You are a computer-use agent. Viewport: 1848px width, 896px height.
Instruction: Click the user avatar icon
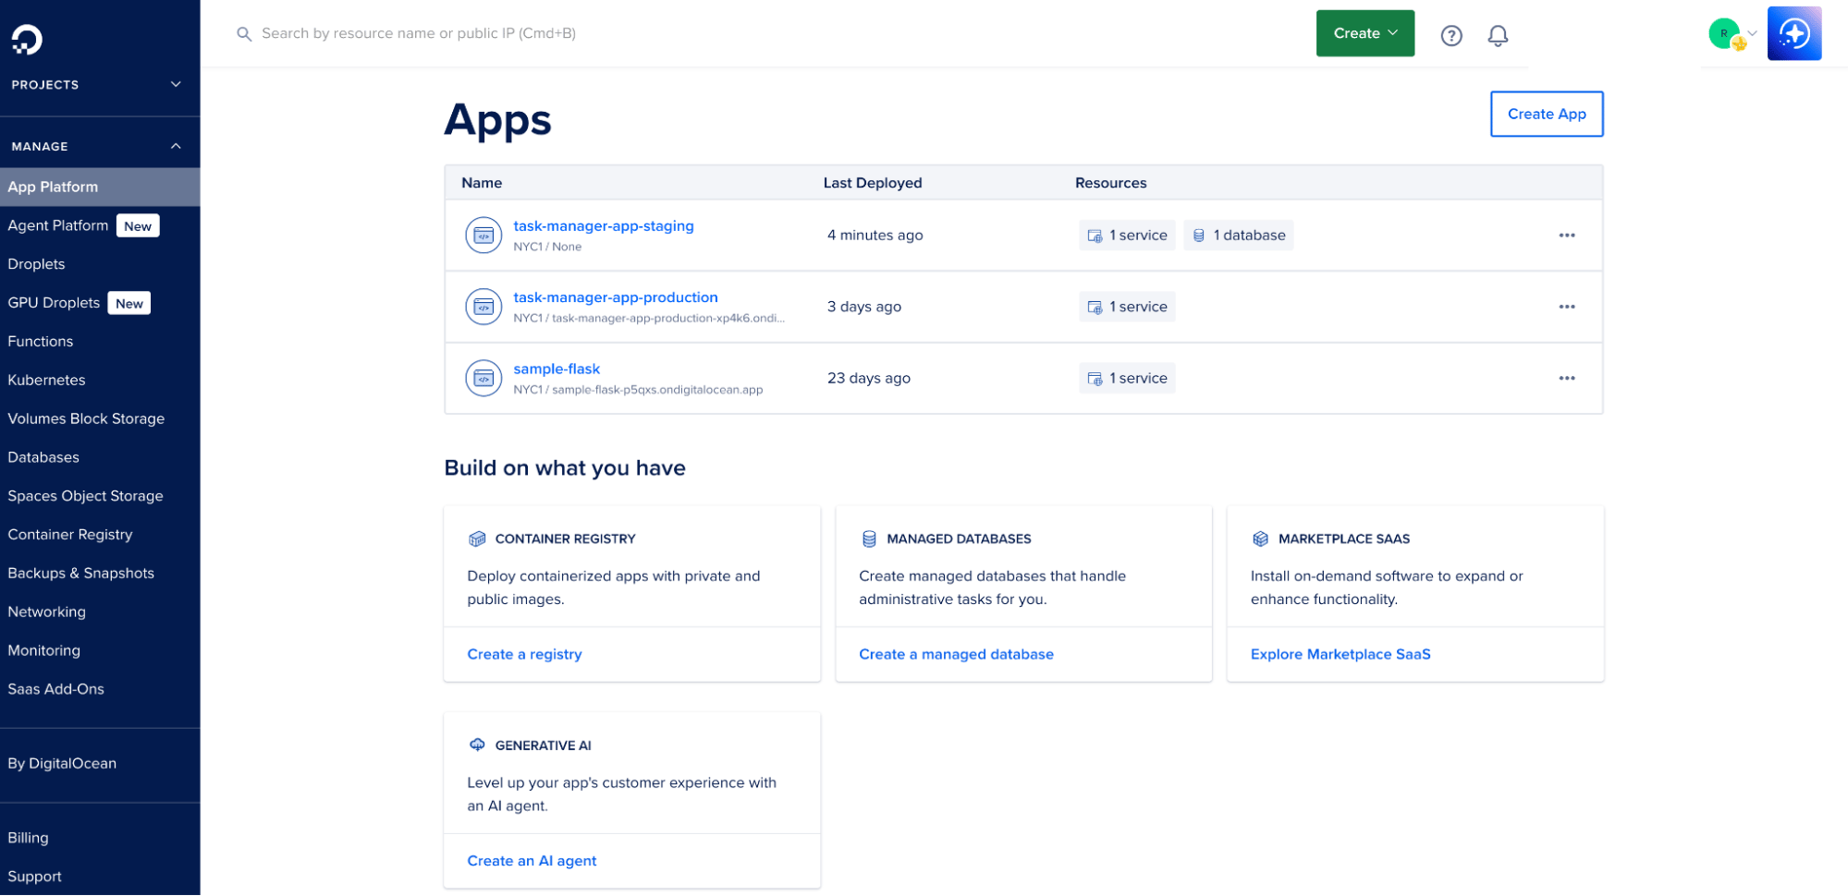pyautogui.click(x=1724, y=33)
